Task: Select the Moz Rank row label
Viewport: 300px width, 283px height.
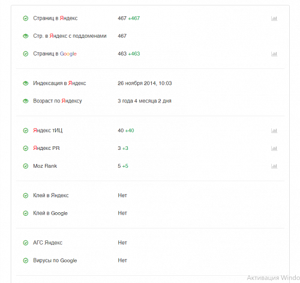Action: pyautogui.click(x=45, y=166)
